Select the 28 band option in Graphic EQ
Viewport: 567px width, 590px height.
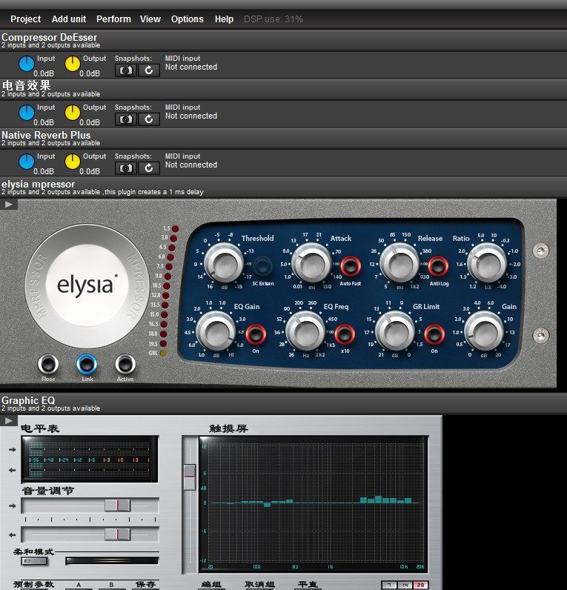pos(419,586)
